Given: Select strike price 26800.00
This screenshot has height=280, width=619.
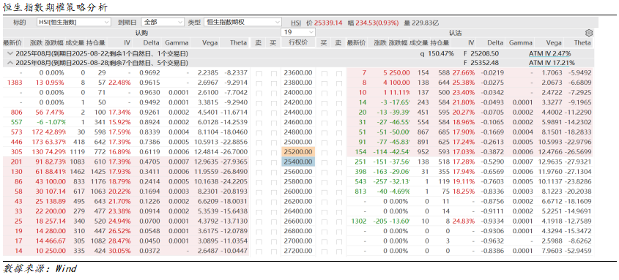Looking at the screenshot, I should point(298,231).
